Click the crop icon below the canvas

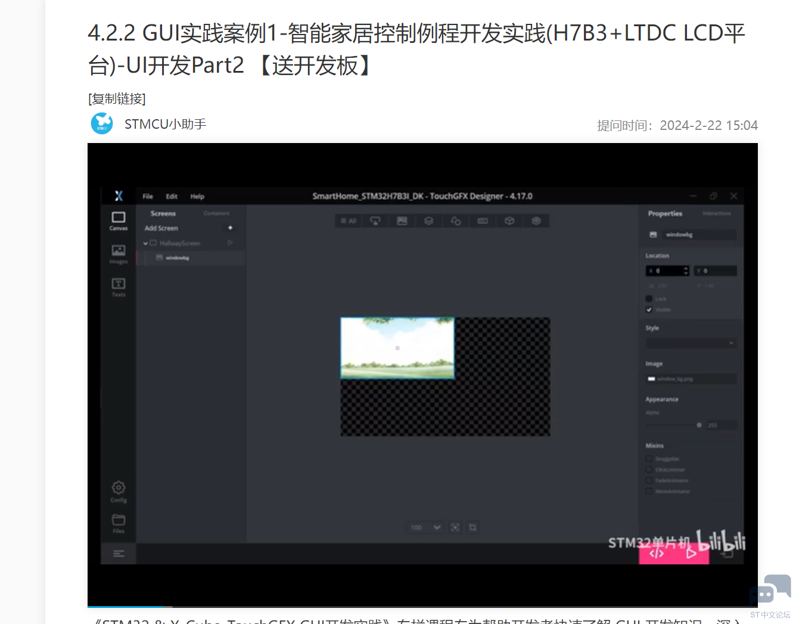coord(472,527)
